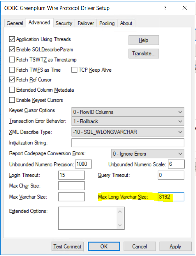
Task: Switch to the General tab
Action: [x=15, y=23]
